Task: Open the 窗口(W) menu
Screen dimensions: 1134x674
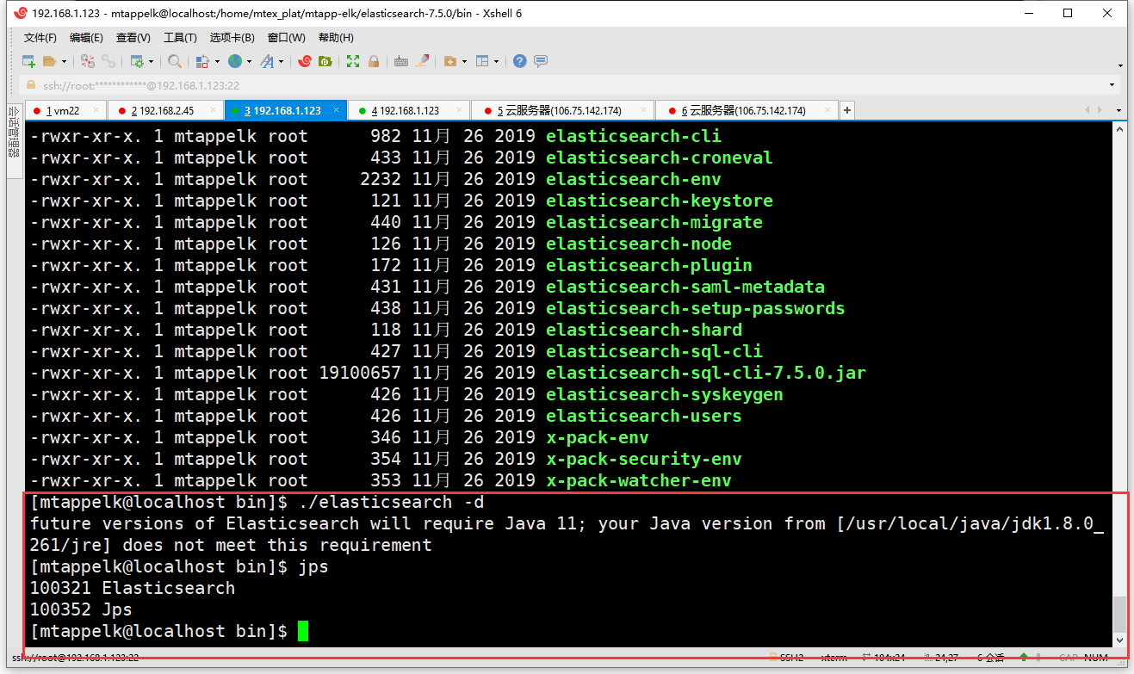Action: click(287, 38)
